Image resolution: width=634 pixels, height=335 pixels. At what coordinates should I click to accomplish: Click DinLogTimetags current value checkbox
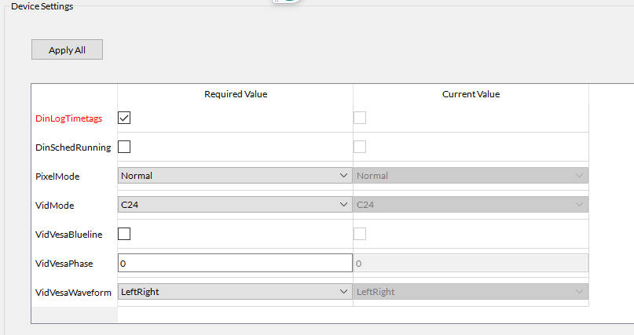[x=360, y=118]
